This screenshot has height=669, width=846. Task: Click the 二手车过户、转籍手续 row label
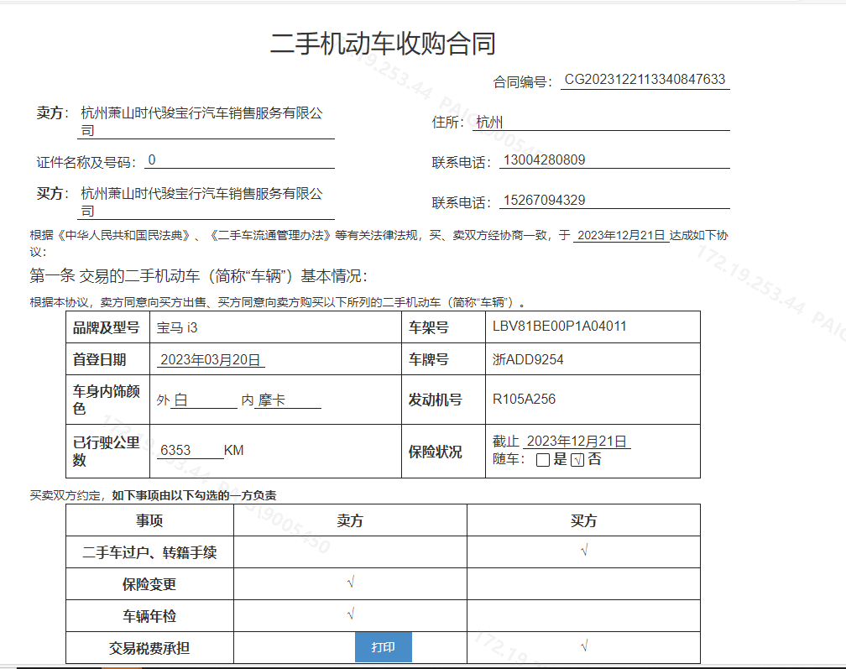coord(149,552)
